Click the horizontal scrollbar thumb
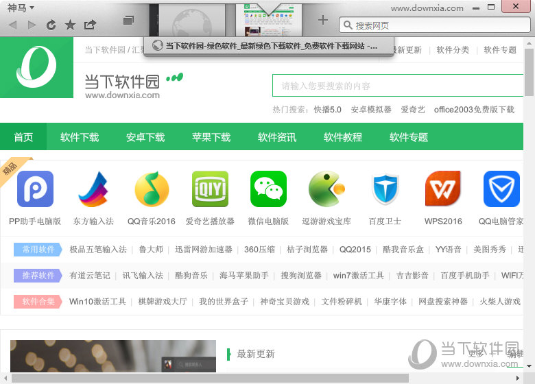535x384 pixels. 210,379
